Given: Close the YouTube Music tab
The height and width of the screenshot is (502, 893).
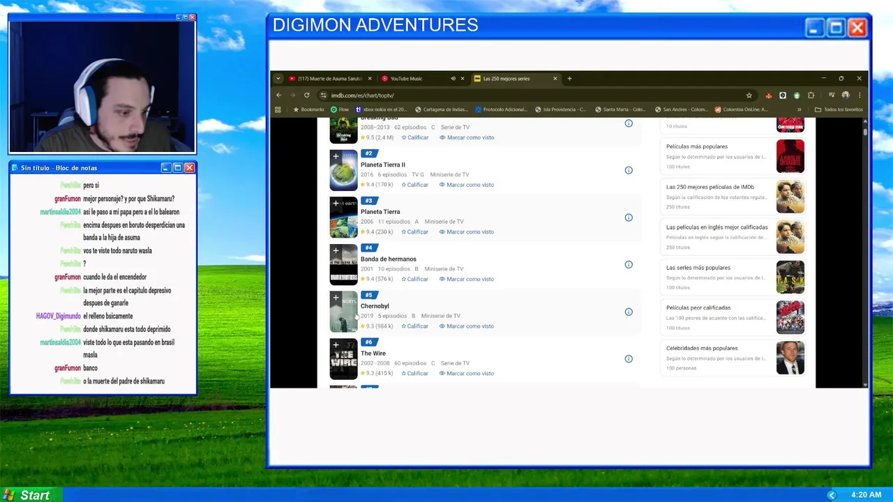Looking at the screenshot, I should (x=462, y=79).
